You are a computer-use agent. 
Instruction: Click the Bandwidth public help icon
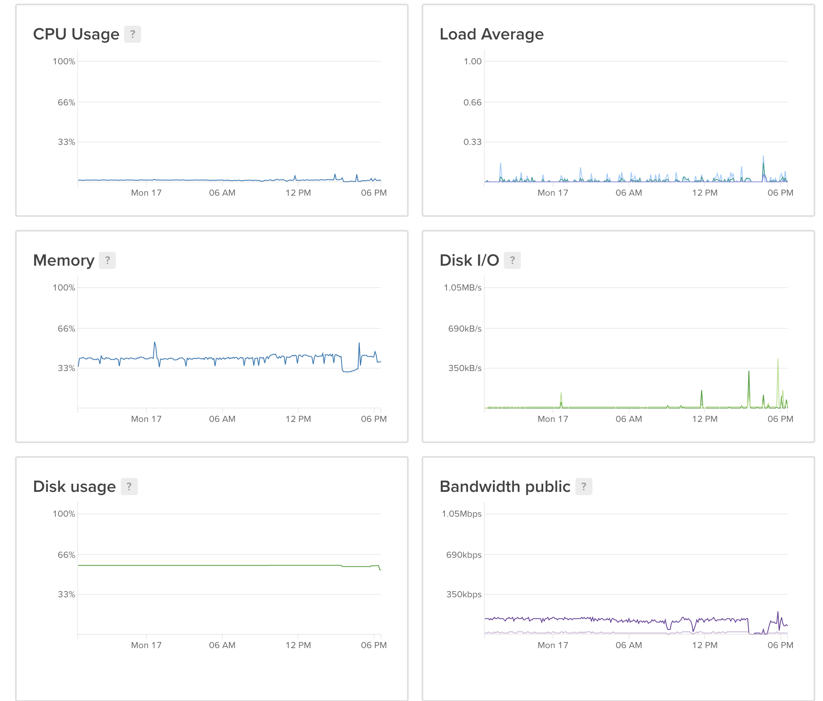(x=584, y=487)
